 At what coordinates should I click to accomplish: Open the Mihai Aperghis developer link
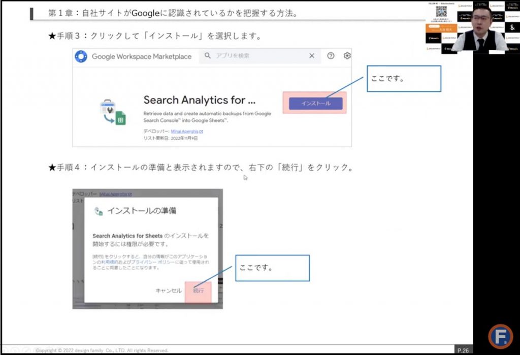click(187, 132)
